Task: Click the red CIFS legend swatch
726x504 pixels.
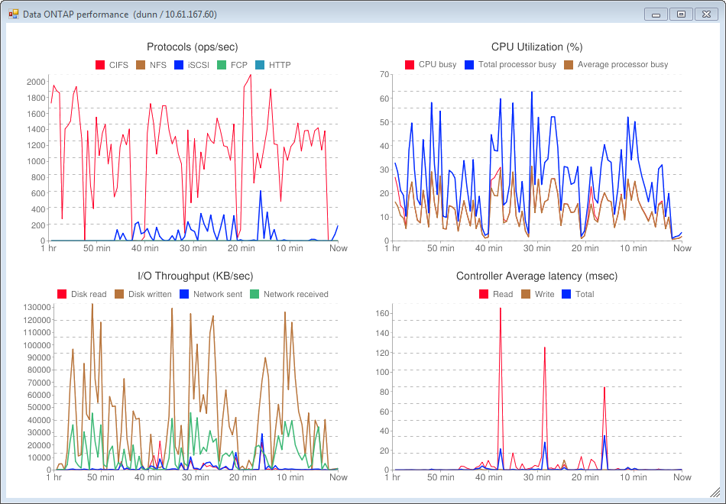Action: tap(100, 65)
